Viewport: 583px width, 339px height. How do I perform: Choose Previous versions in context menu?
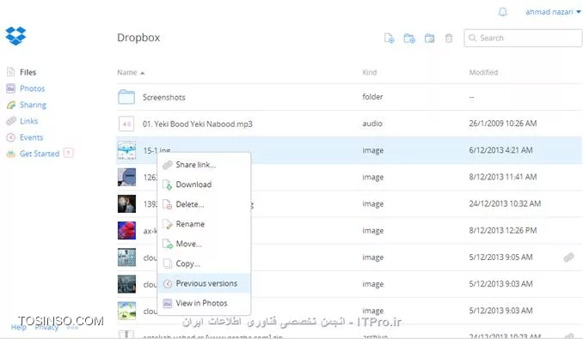[x=204, y=283]
